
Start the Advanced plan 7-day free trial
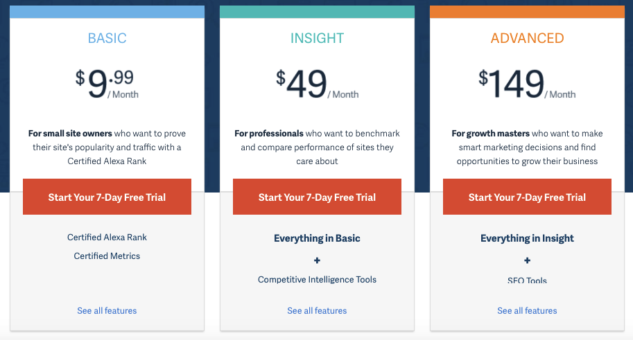[x=527, y=197]
